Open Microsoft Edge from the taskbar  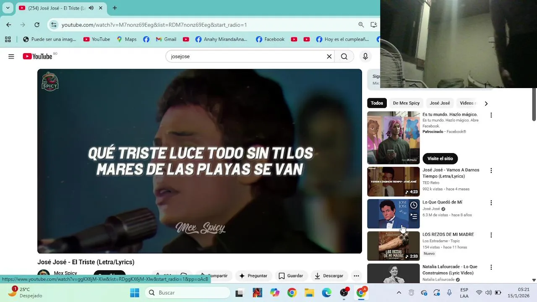click(326, 293)
